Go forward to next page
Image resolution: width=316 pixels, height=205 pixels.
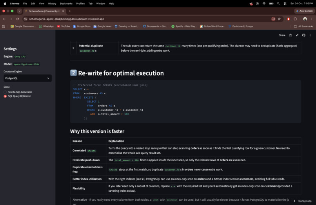tap(11, 19)
